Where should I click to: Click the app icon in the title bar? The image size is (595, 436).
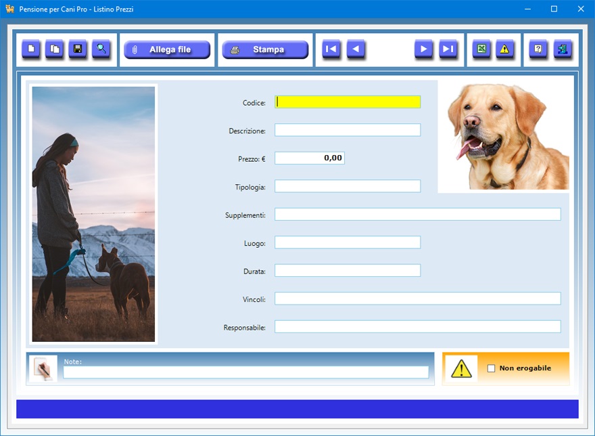(10, 9)
